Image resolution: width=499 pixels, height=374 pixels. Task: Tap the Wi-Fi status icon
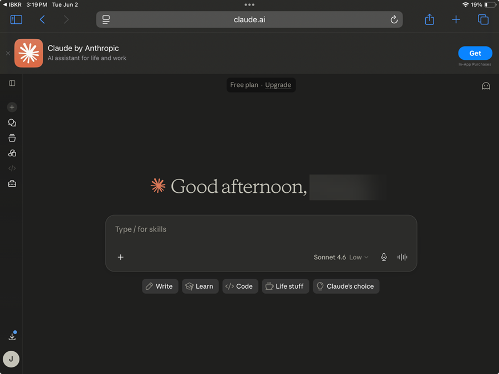[465, 4]
